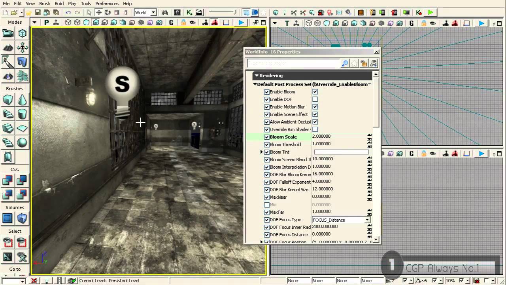Lock the properties window with padlock icon

364,63
